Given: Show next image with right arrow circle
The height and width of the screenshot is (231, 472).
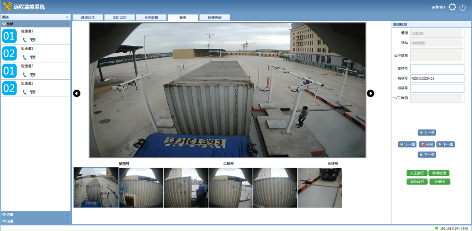Looking at the screenshot, I should coord(370,93).
